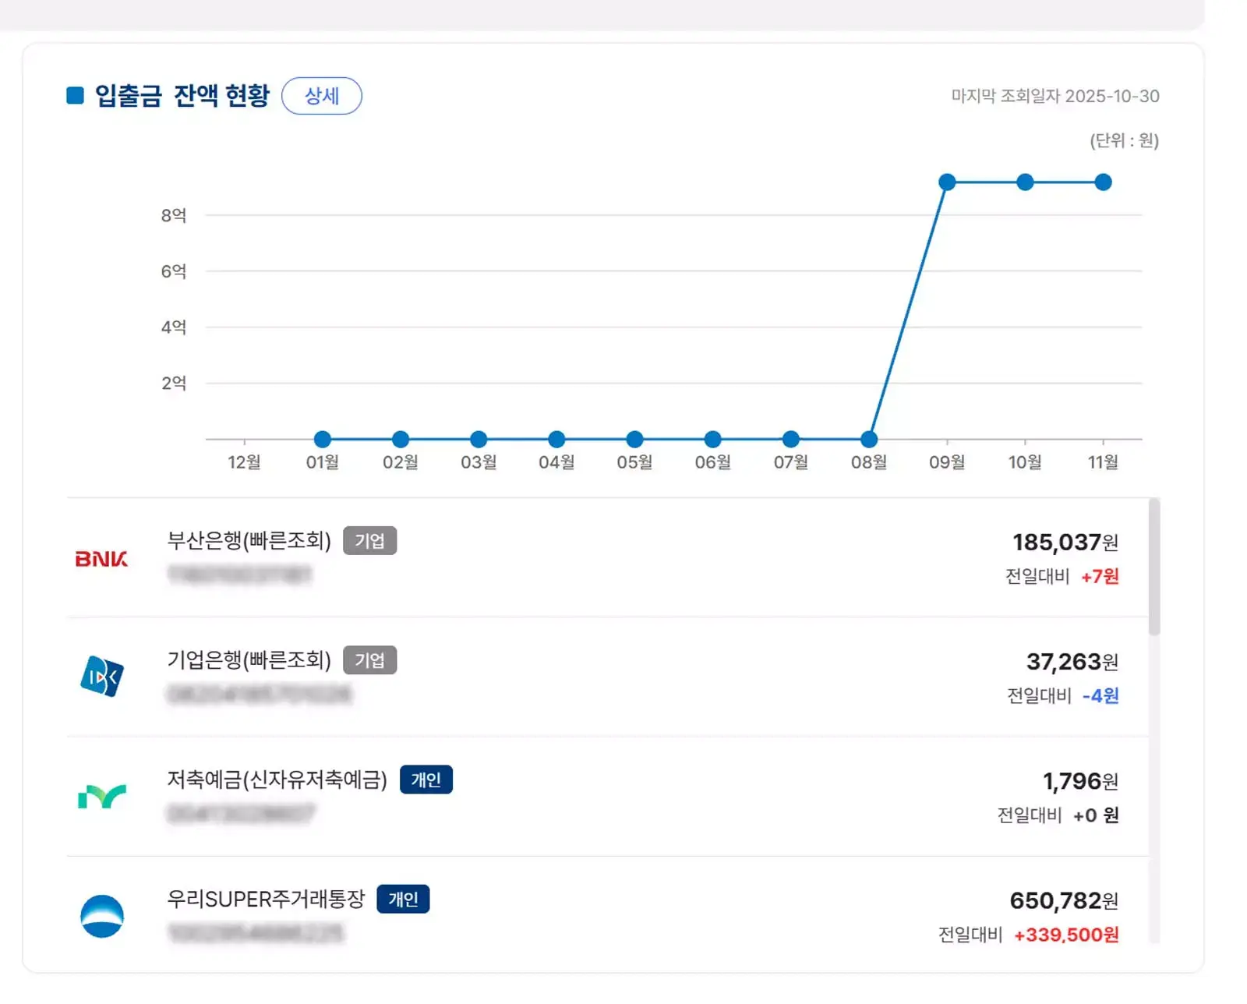Click the blue square bullet beside 입출금 잔액 현황
Viewport: 1247px width, 1004px height.
[75, 95]
